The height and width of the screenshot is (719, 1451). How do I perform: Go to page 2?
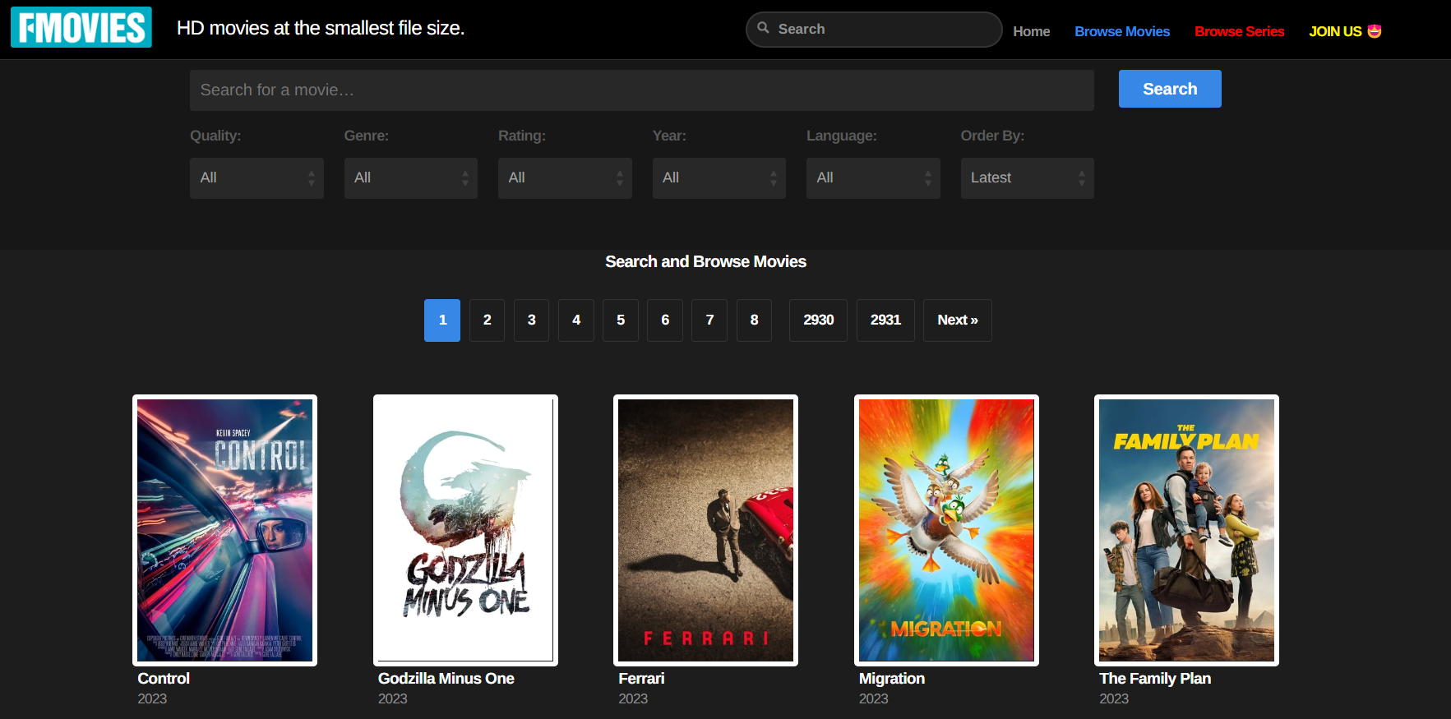pos(487,320)
